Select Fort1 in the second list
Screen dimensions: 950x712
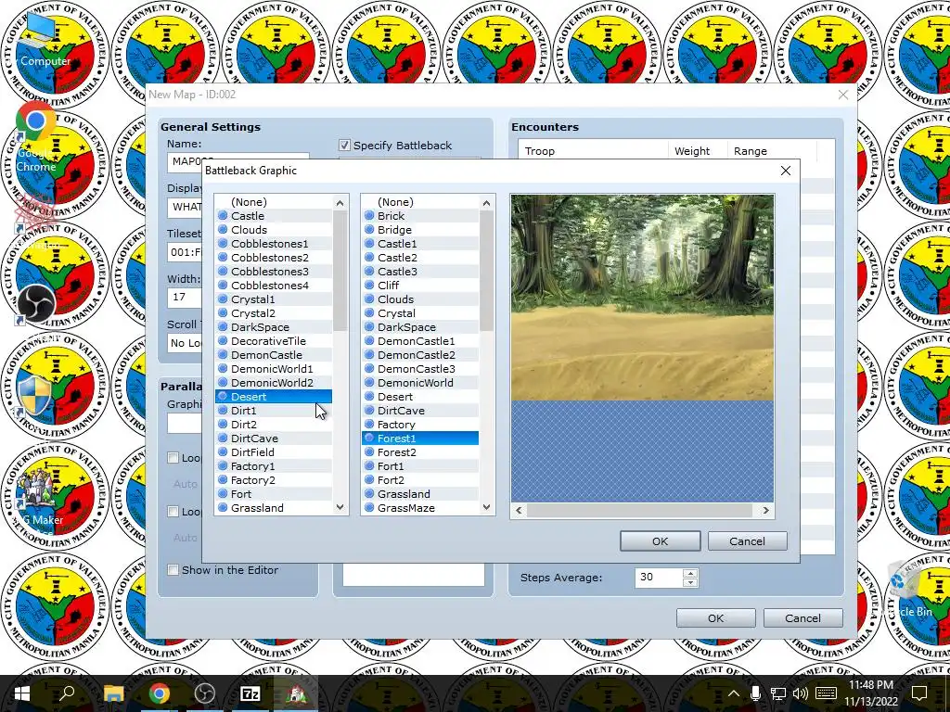(x=420, y=466)
